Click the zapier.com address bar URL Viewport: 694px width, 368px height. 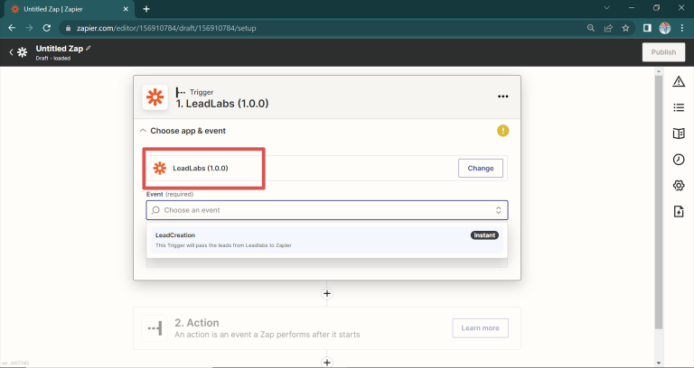click(x=166, y=28)
